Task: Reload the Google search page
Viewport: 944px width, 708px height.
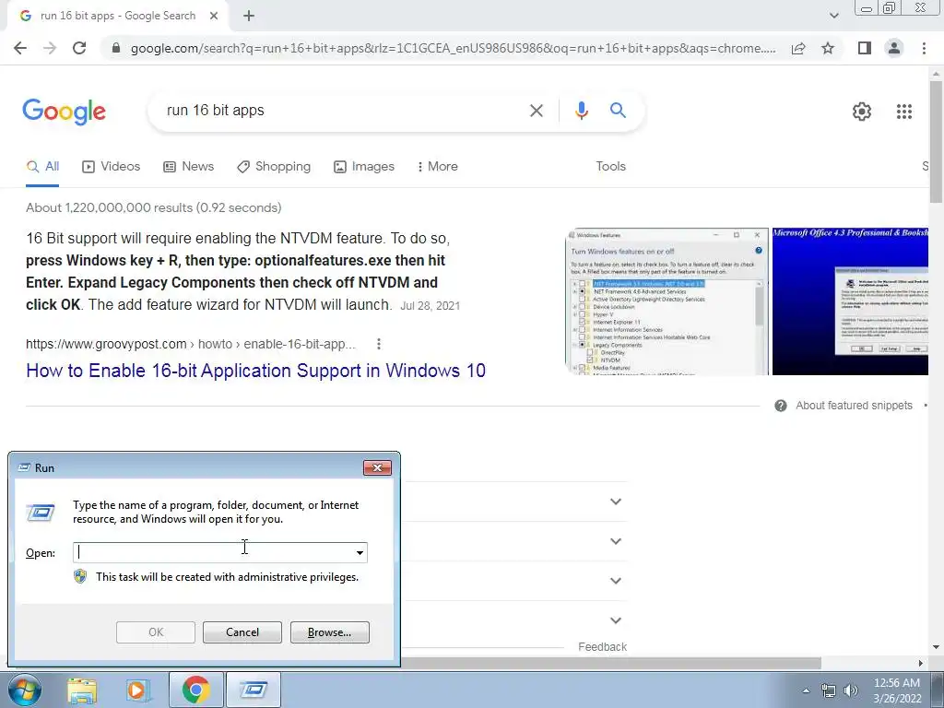Action: click(79, 48)
